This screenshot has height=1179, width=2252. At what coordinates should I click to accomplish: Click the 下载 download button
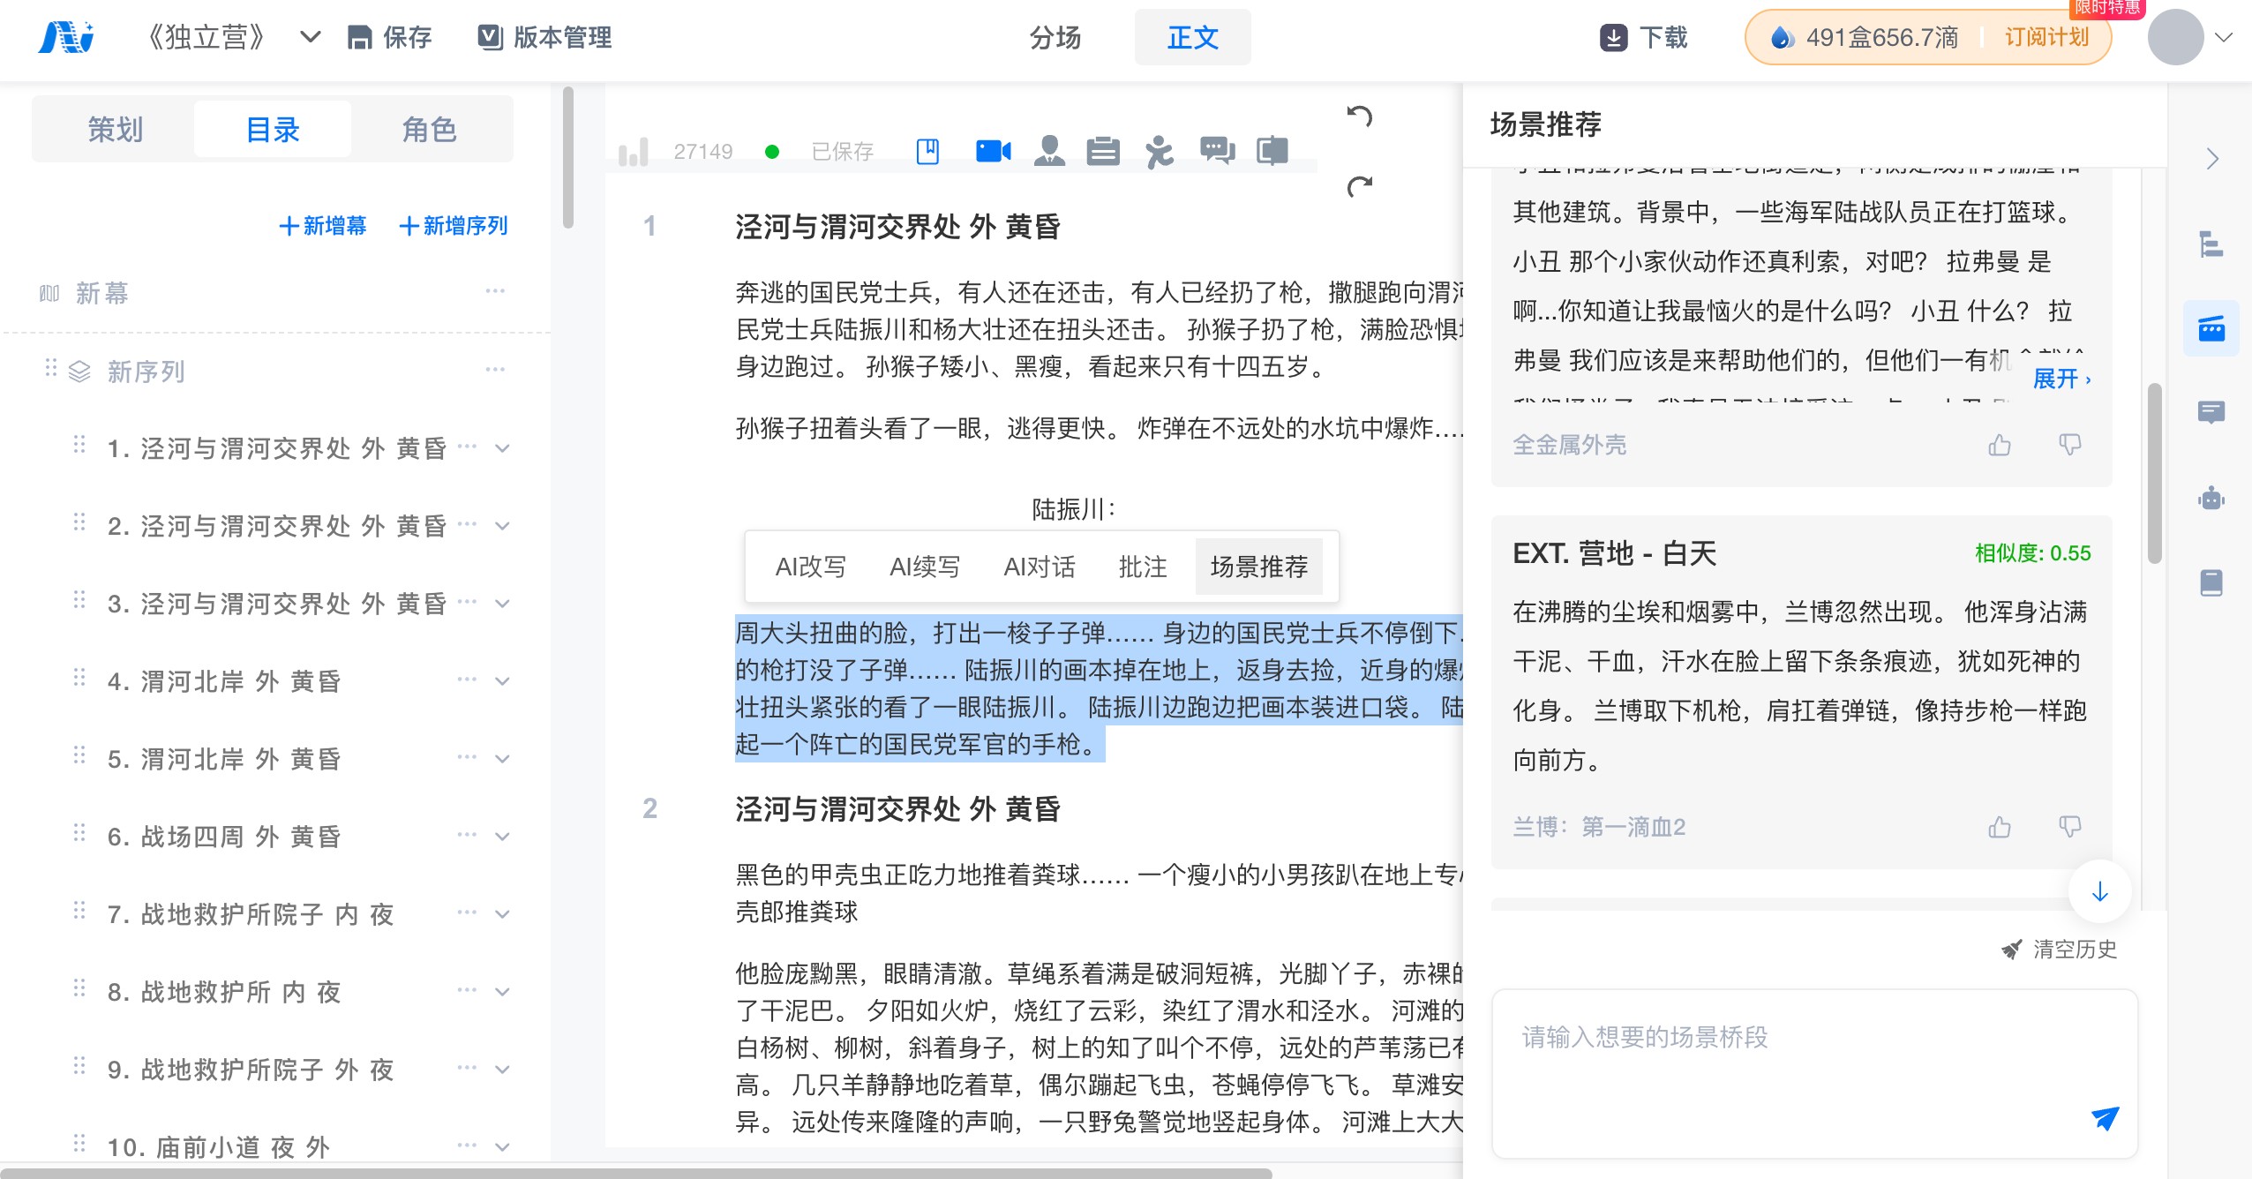[1643, 37]
